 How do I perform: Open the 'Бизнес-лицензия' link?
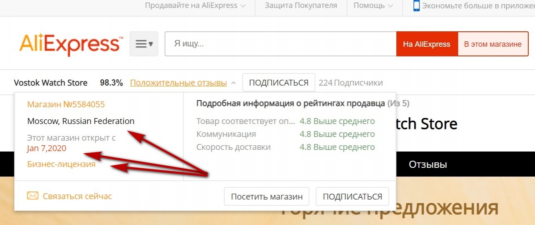(x=61, y=164)
